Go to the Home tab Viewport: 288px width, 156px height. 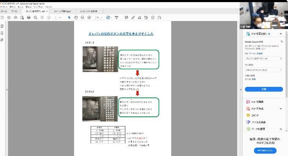[4, 11]
